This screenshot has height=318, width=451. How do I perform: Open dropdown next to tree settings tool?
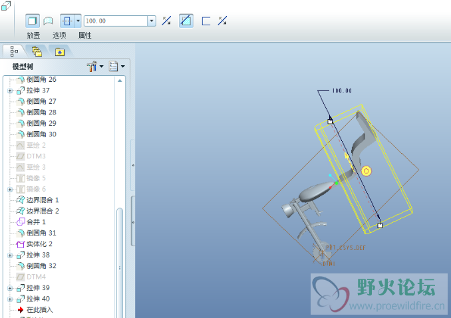coord(101,67)
